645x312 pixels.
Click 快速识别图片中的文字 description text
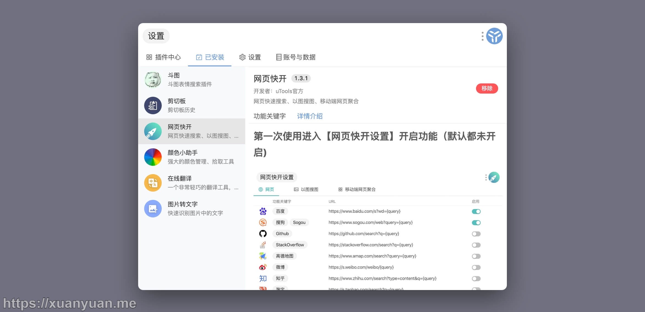click(195, 213)
